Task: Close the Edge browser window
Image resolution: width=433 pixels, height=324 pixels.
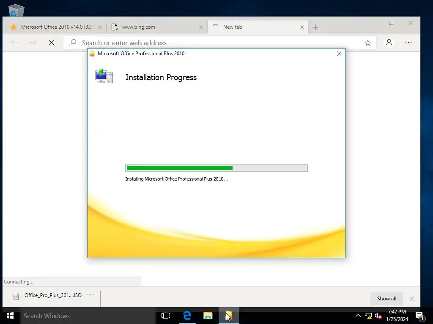Action: (410, 23)
